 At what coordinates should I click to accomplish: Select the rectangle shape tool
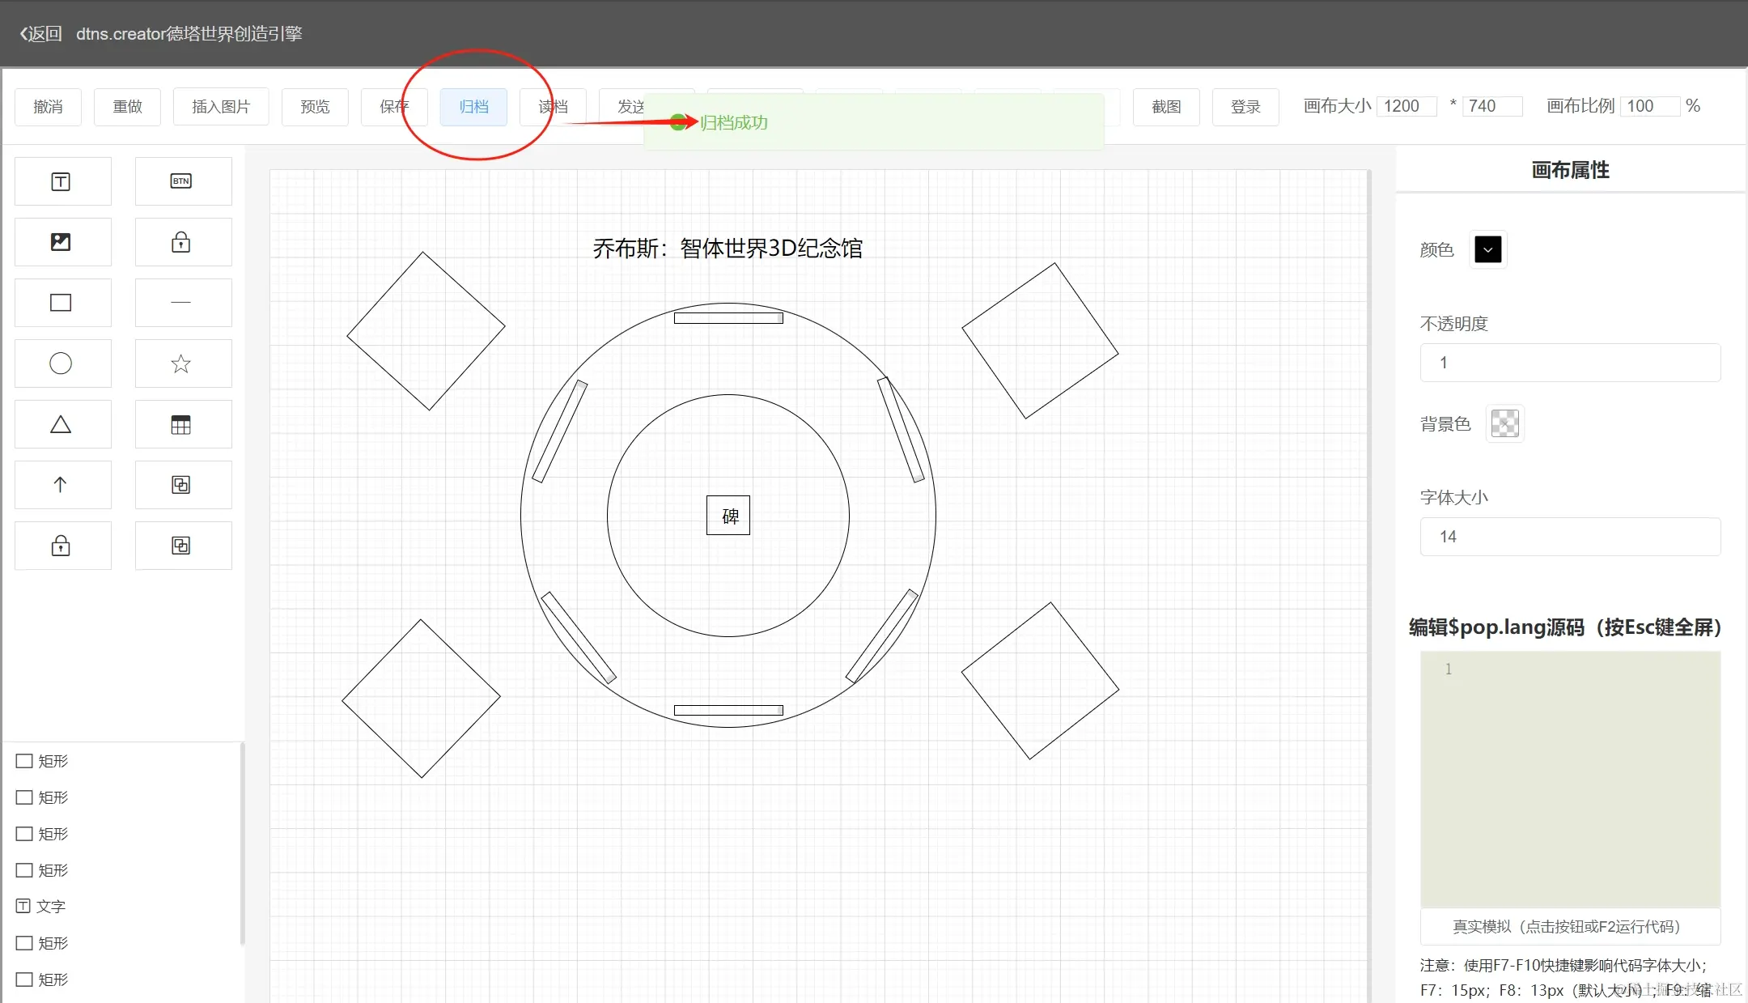tap(62, 302)
